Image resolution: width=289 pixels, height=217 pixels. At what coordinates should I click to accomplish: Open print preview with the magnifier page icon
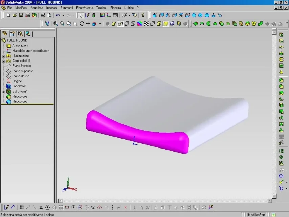pos(49,15)
